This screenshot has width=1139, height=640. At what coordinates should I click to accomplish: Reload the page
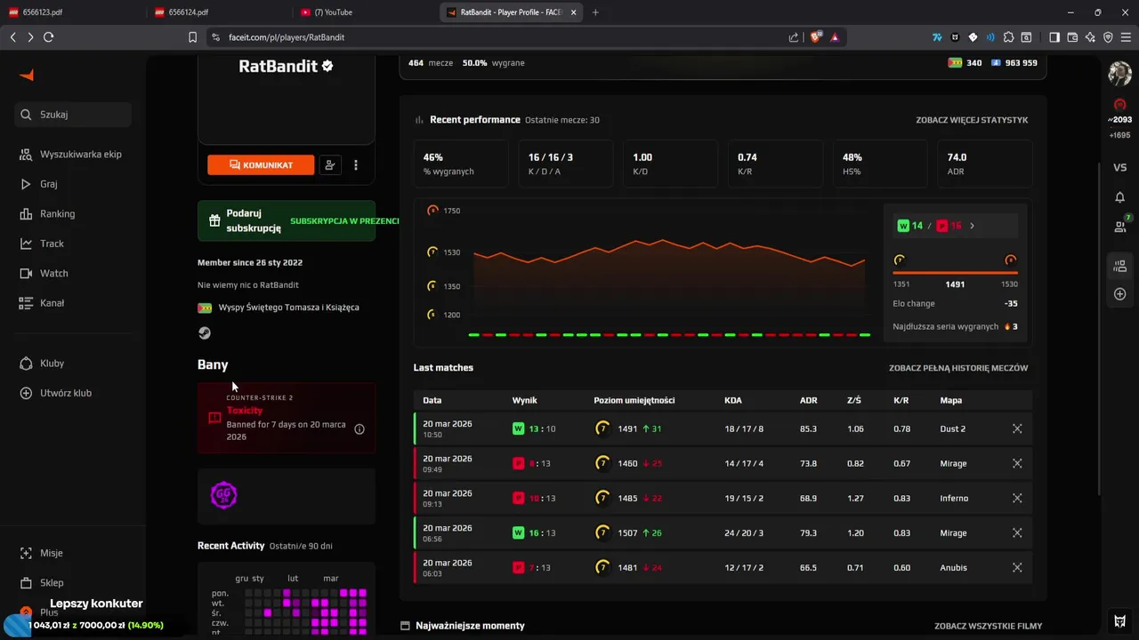[x=48, y=37]
